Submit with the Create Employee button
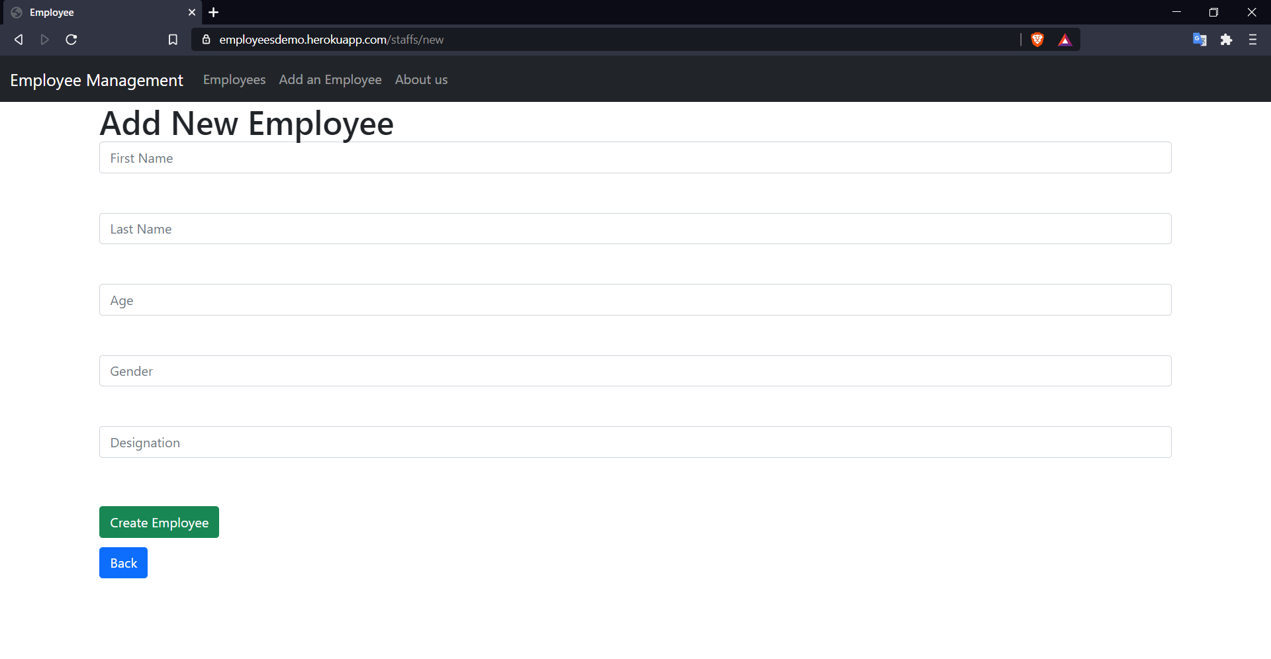The image size is (1271, 659). click(159, 522)
